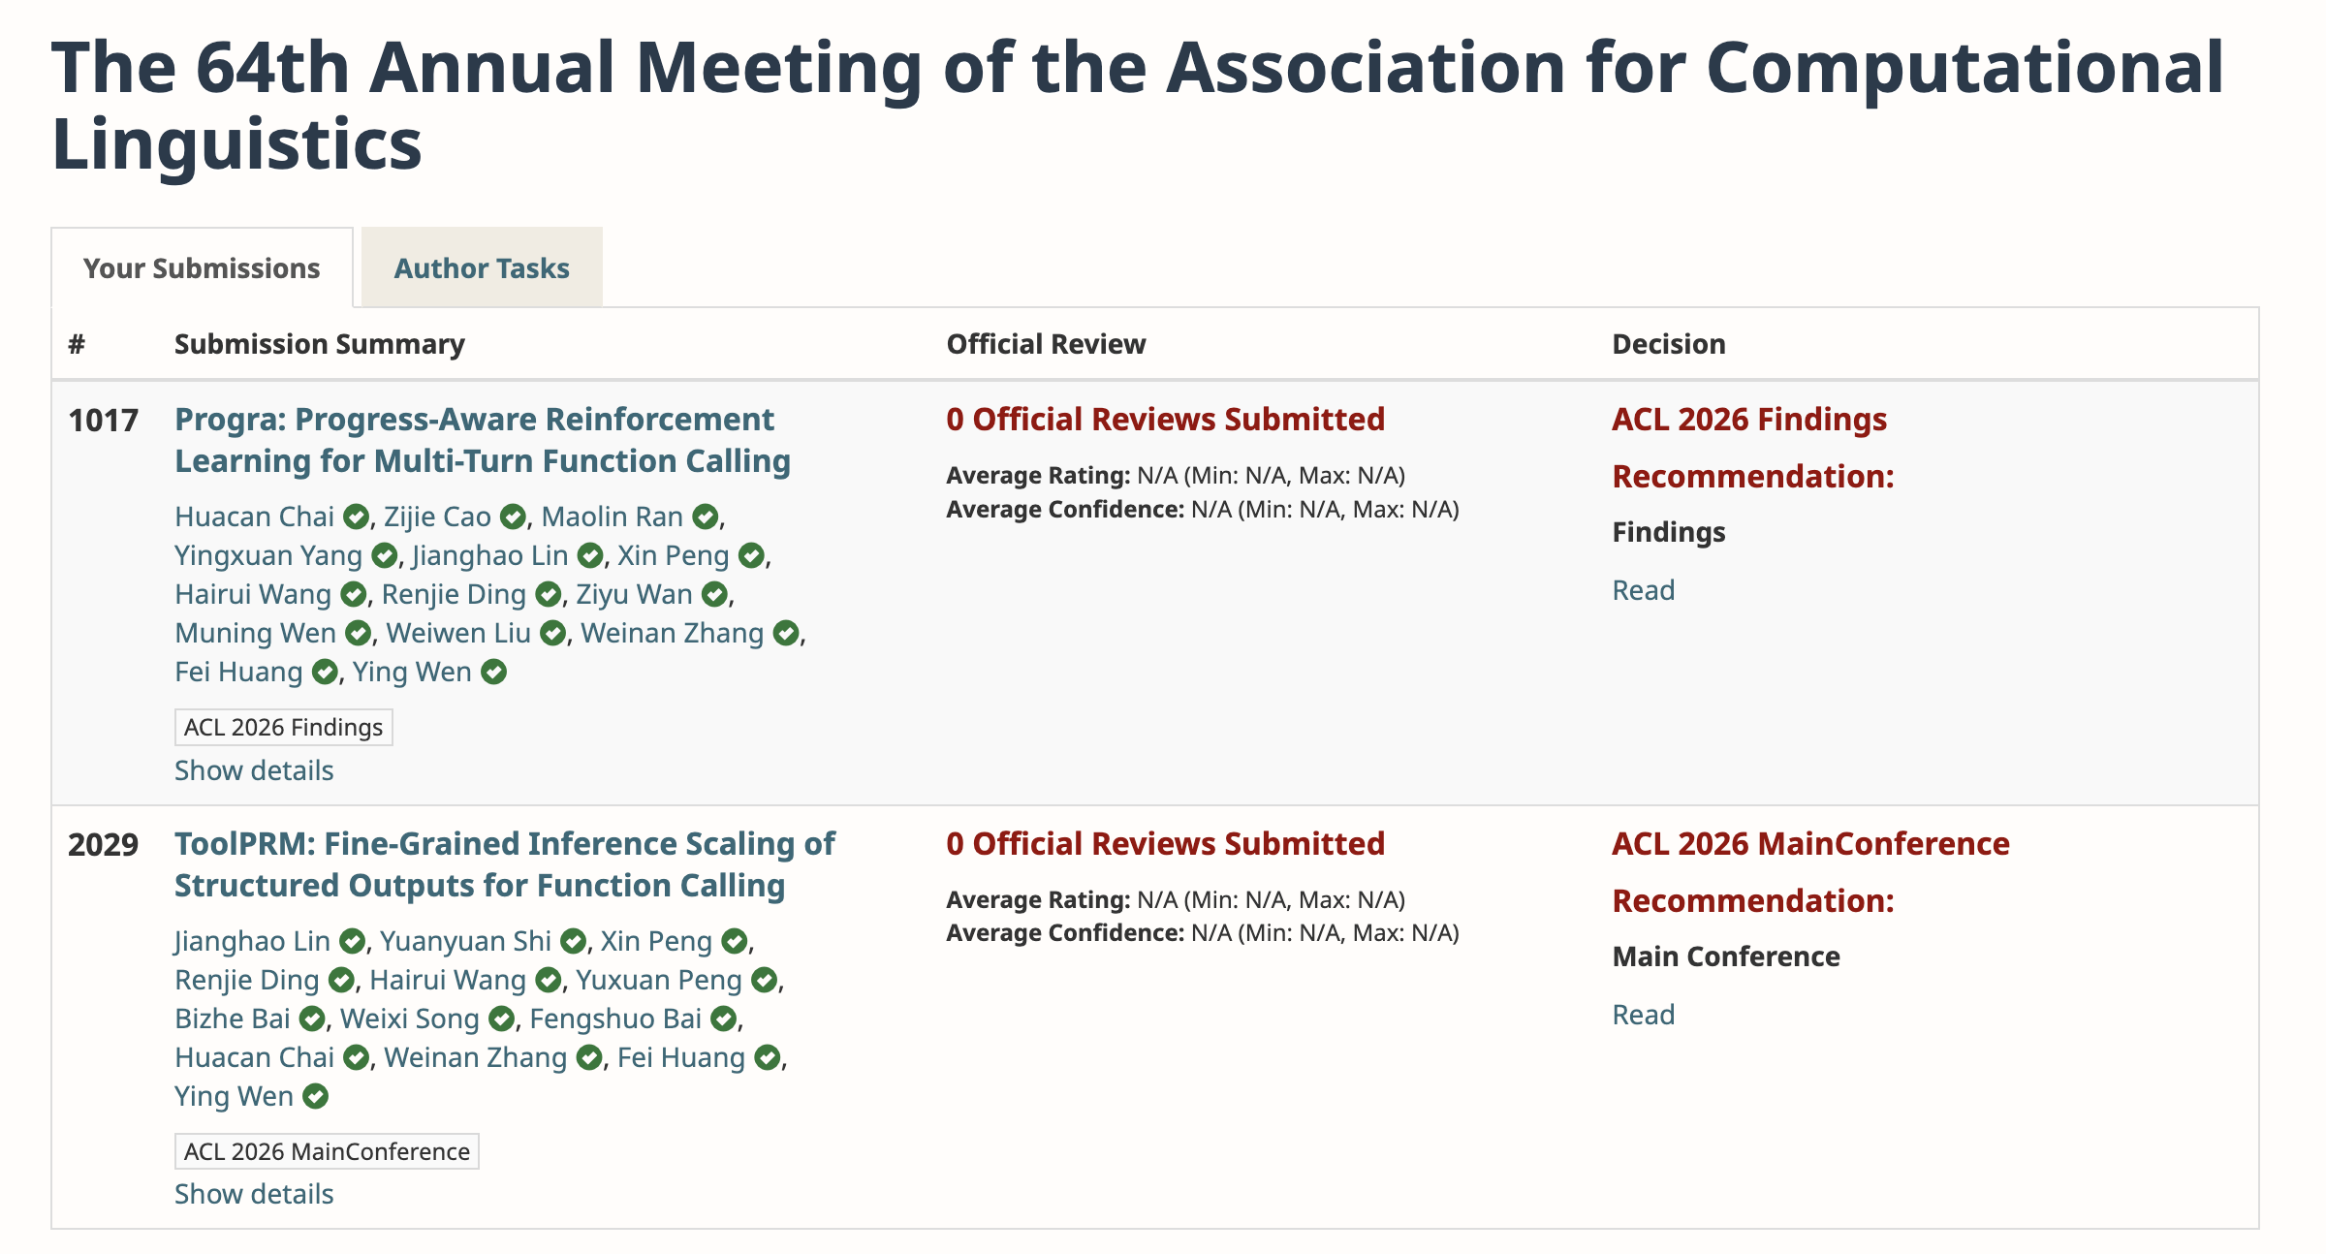Switch to the Author Tasks tab
The image size is (2326, 1254).
click(482, 268)
